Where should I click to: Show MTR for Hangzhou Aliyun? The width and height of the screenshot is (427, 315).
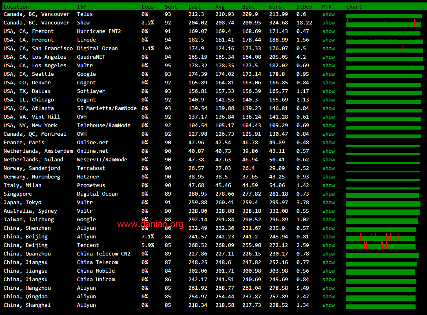coord(328,288)
